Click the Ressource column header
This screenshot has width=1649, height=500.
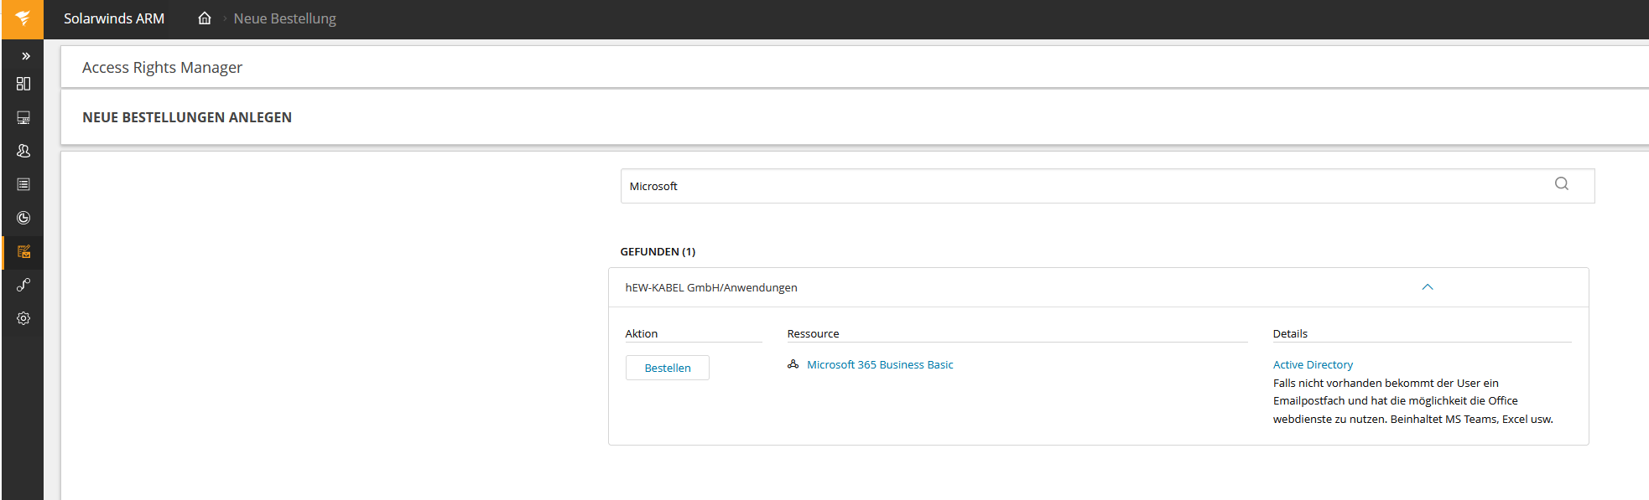[813, 333]
